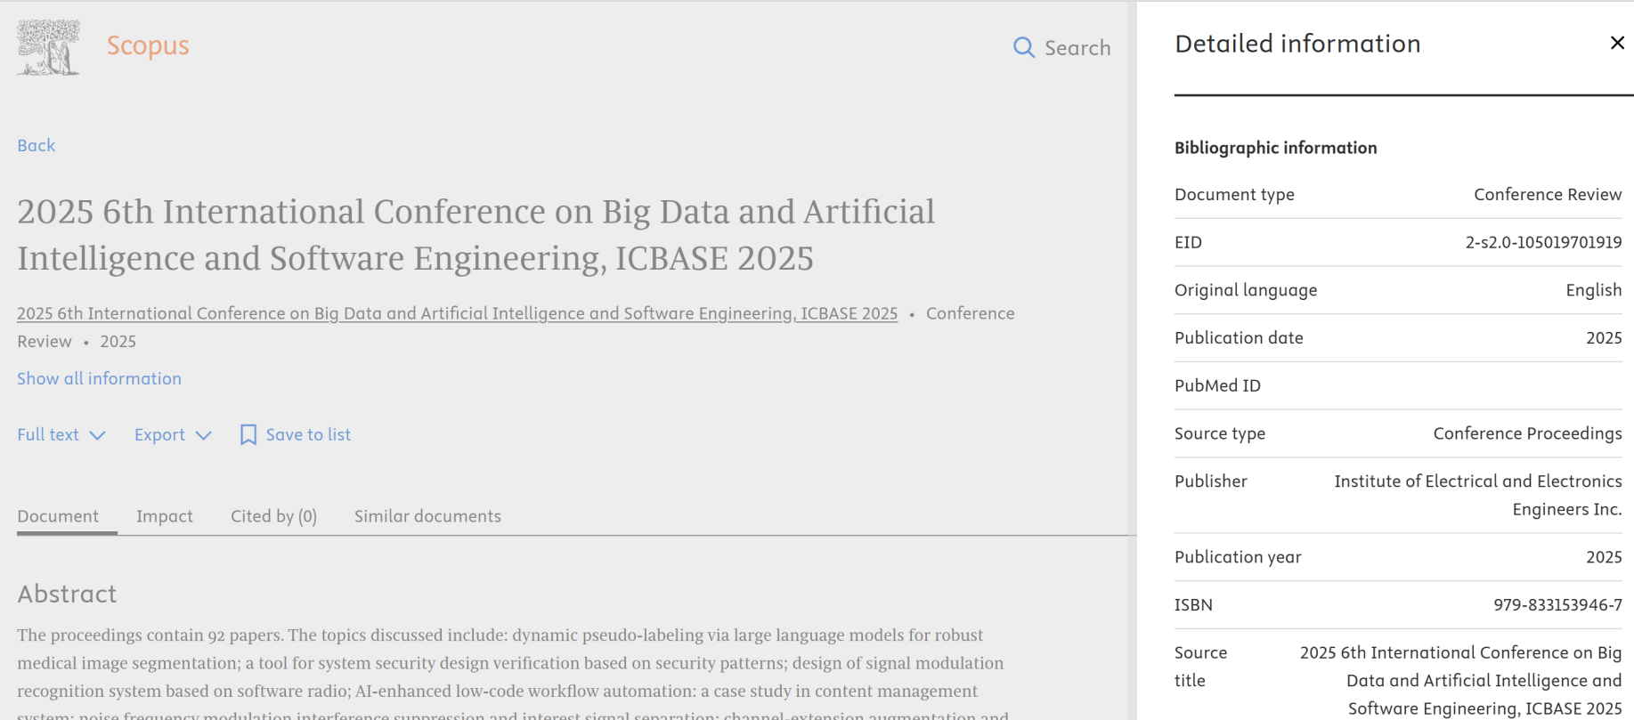This screenshot has width=1634, height=720.
Task: Click Save to list button
Action: click(x=296, y=434)
